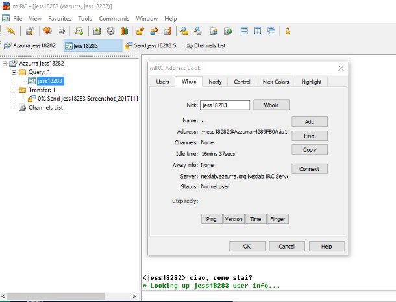This screenshot has width=396, height=302.
Task: Select Send jess18283 transfer in switchbar
Action: pyautogui.click(x=153, y=45)
